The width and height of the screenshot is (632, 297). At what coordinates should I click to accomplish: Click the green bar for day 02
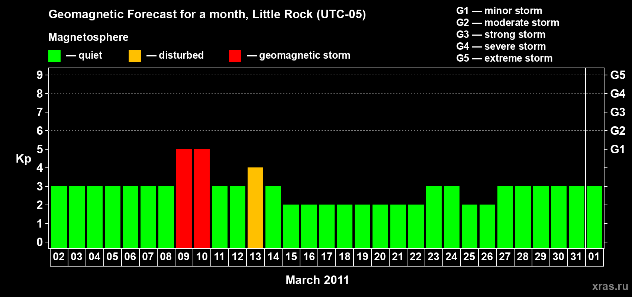click(x=59, y=217)
